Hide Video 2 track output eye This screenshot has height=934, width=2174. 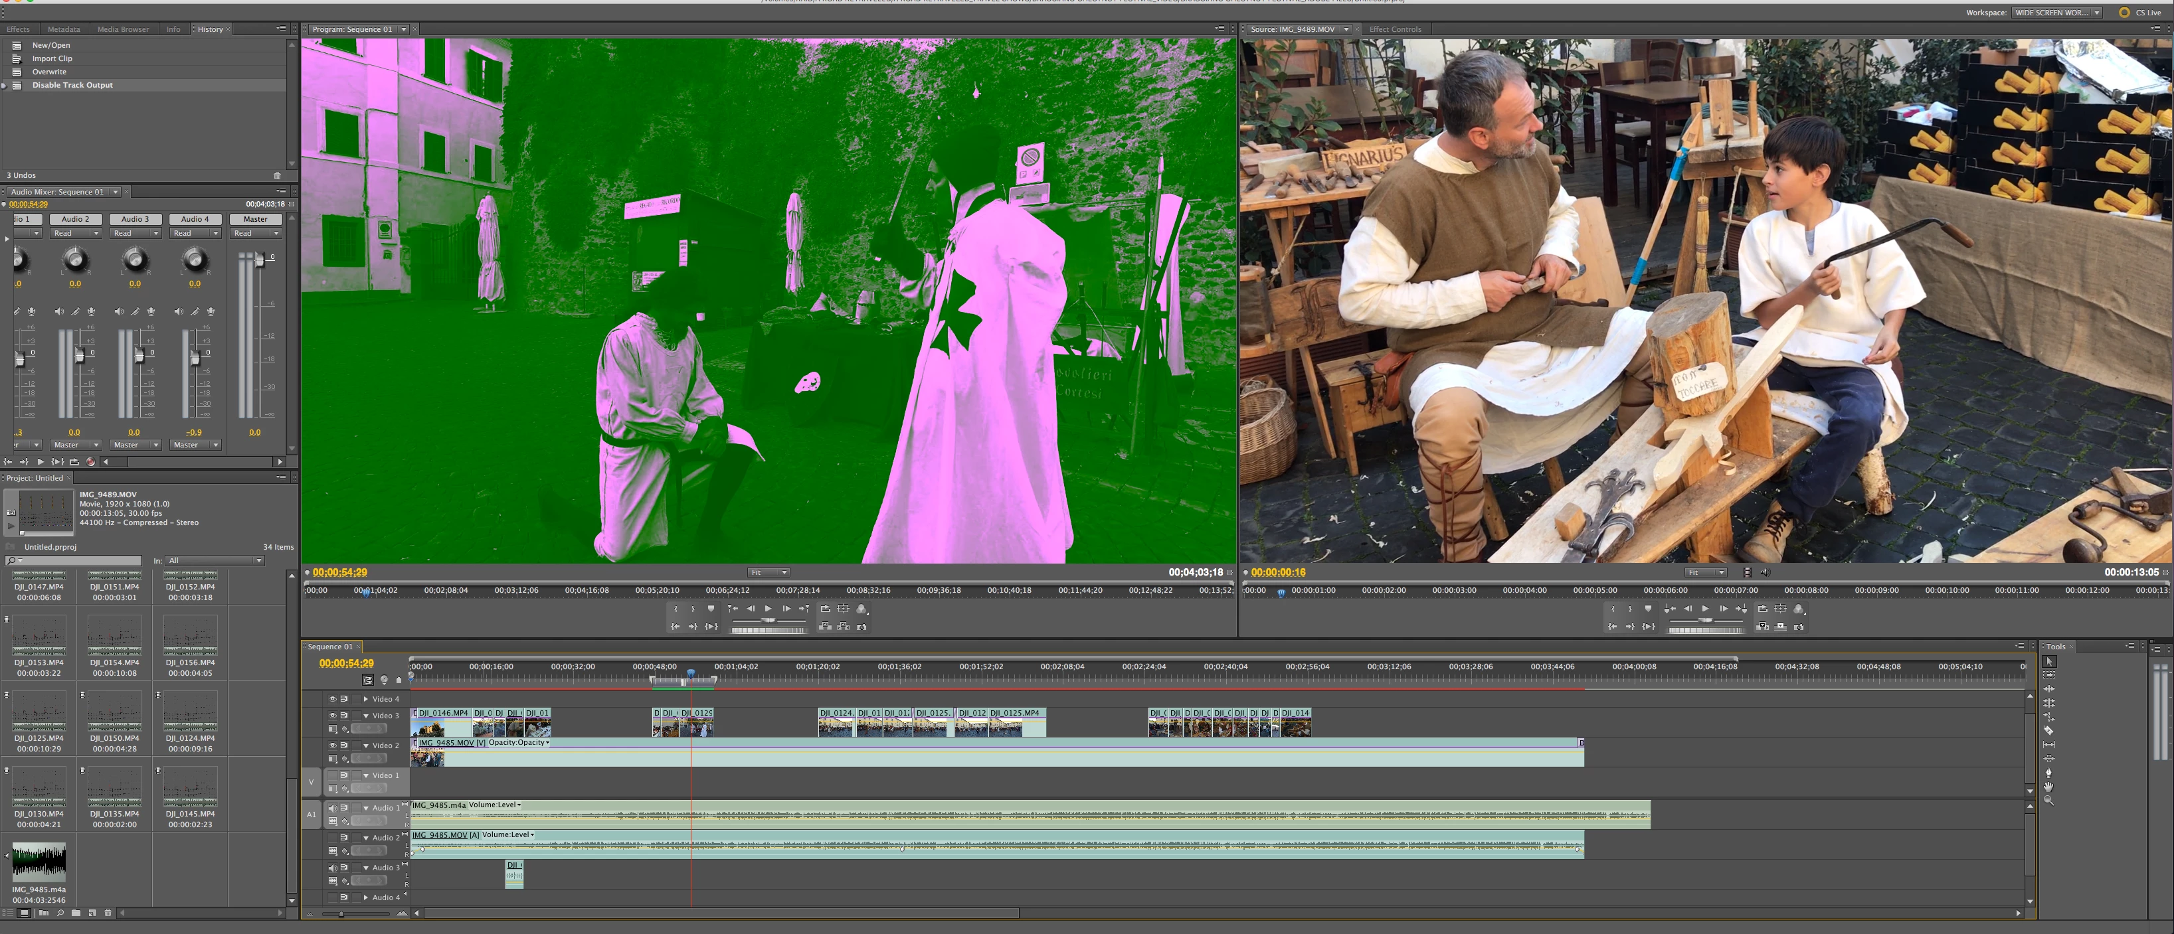coord(333,746)
